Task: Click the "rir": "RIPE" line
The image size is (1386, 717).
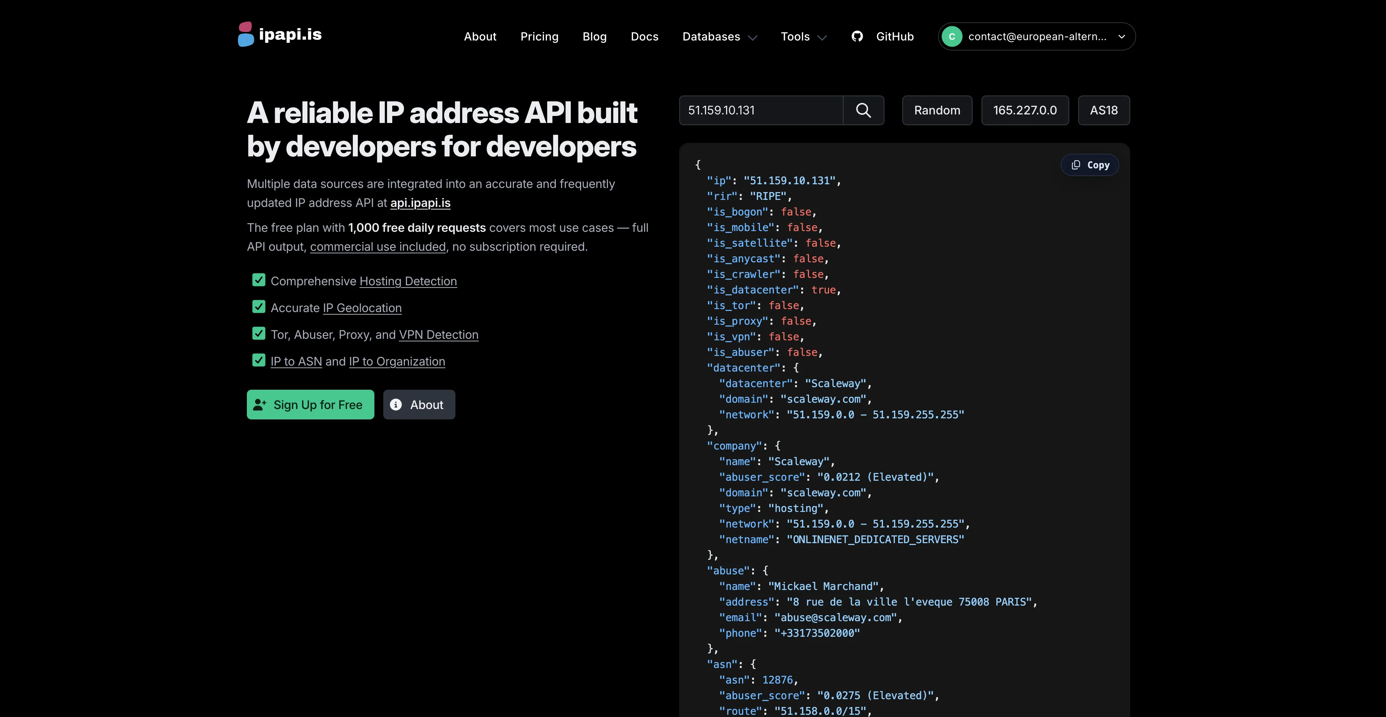Action: 749,196
